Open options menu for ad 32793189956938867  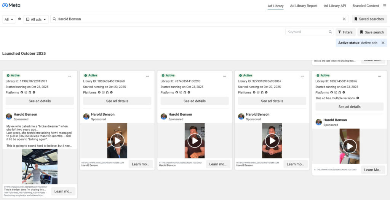click(x=302, y=76)
